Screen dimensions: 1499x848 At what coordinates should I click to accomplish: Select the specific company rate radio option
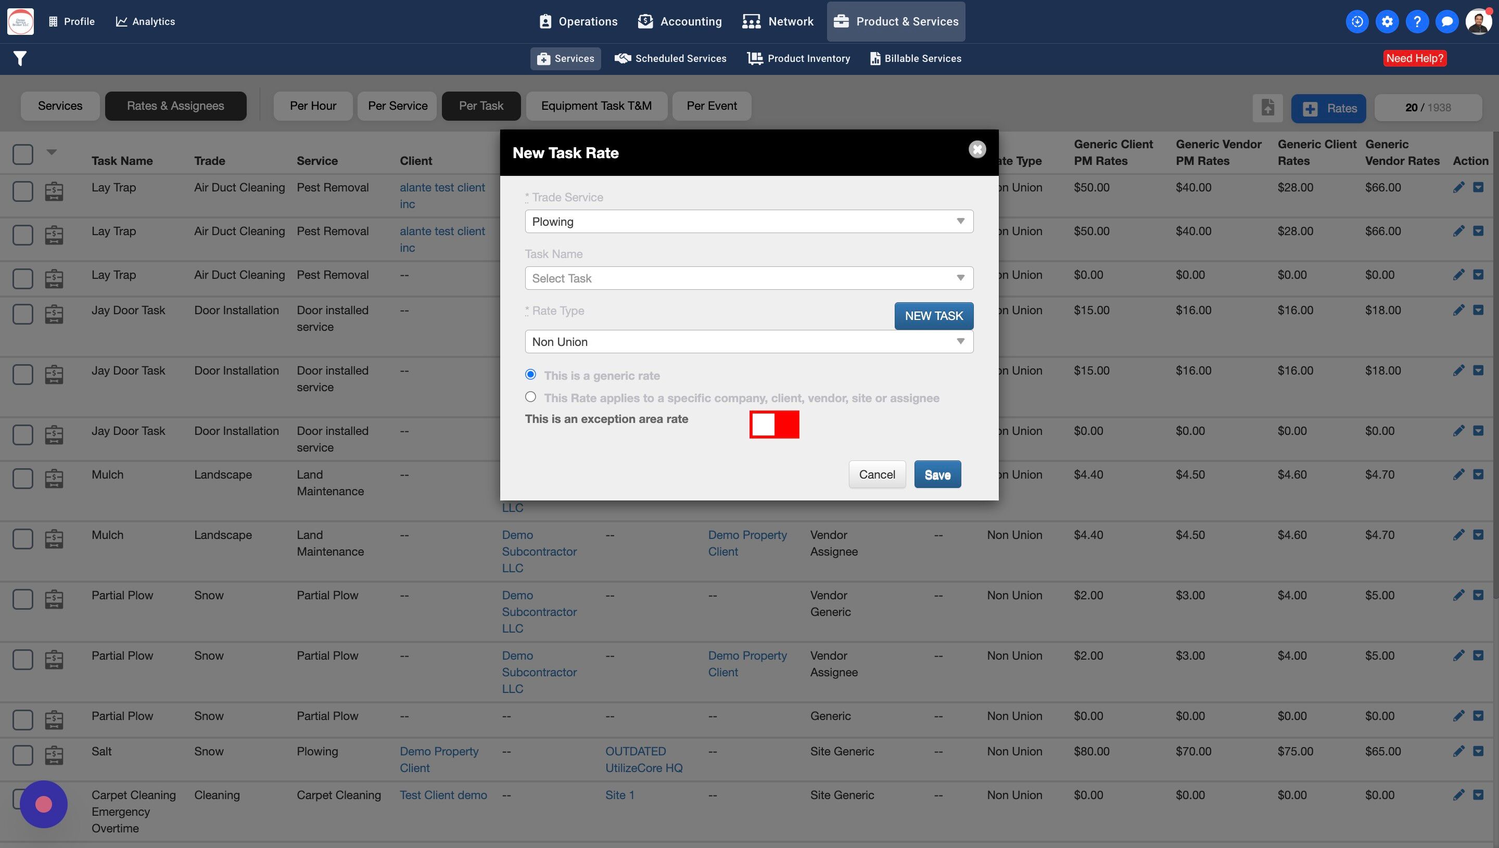click(x=530, y=397)
